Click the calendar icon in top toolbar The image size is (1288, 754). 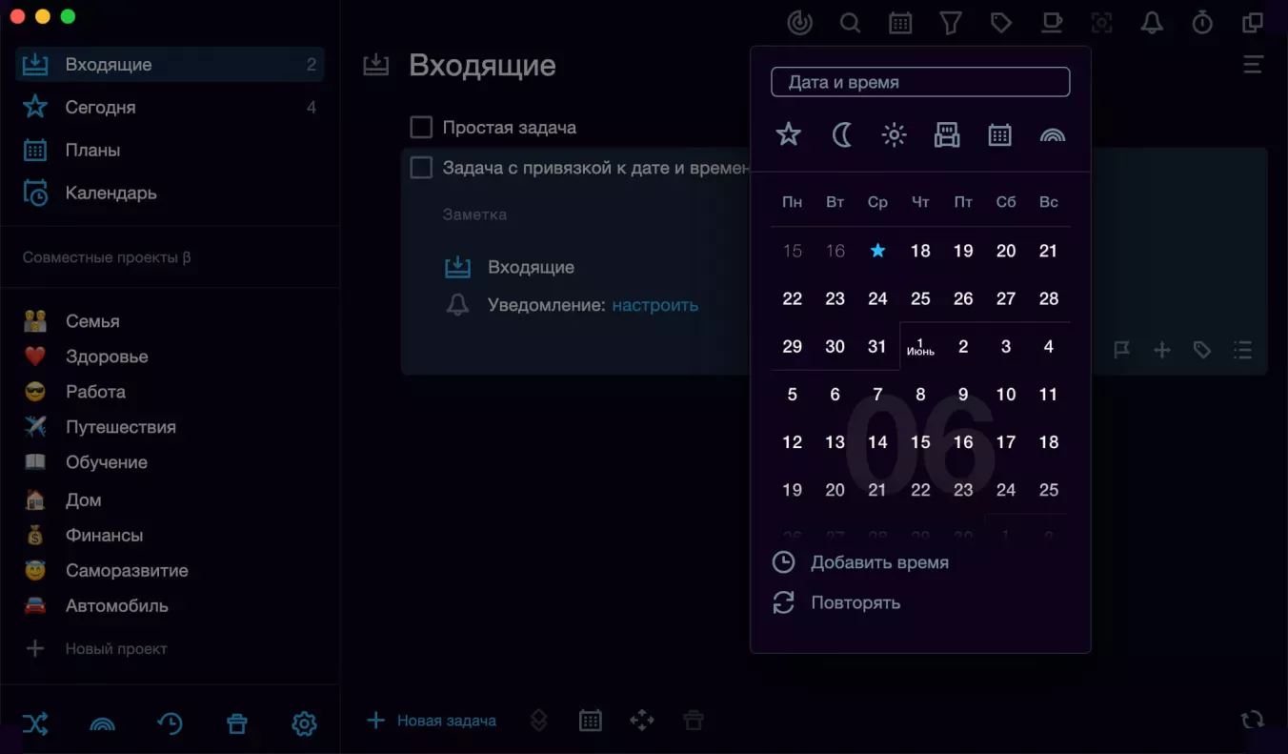click(900, 23)
